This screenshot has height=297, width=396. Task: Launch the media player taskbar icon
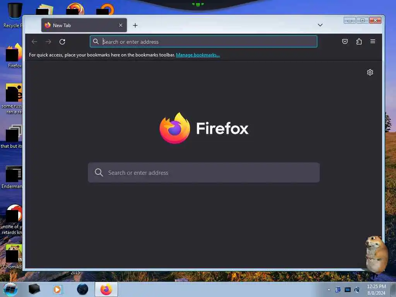[x=57, y=289]
